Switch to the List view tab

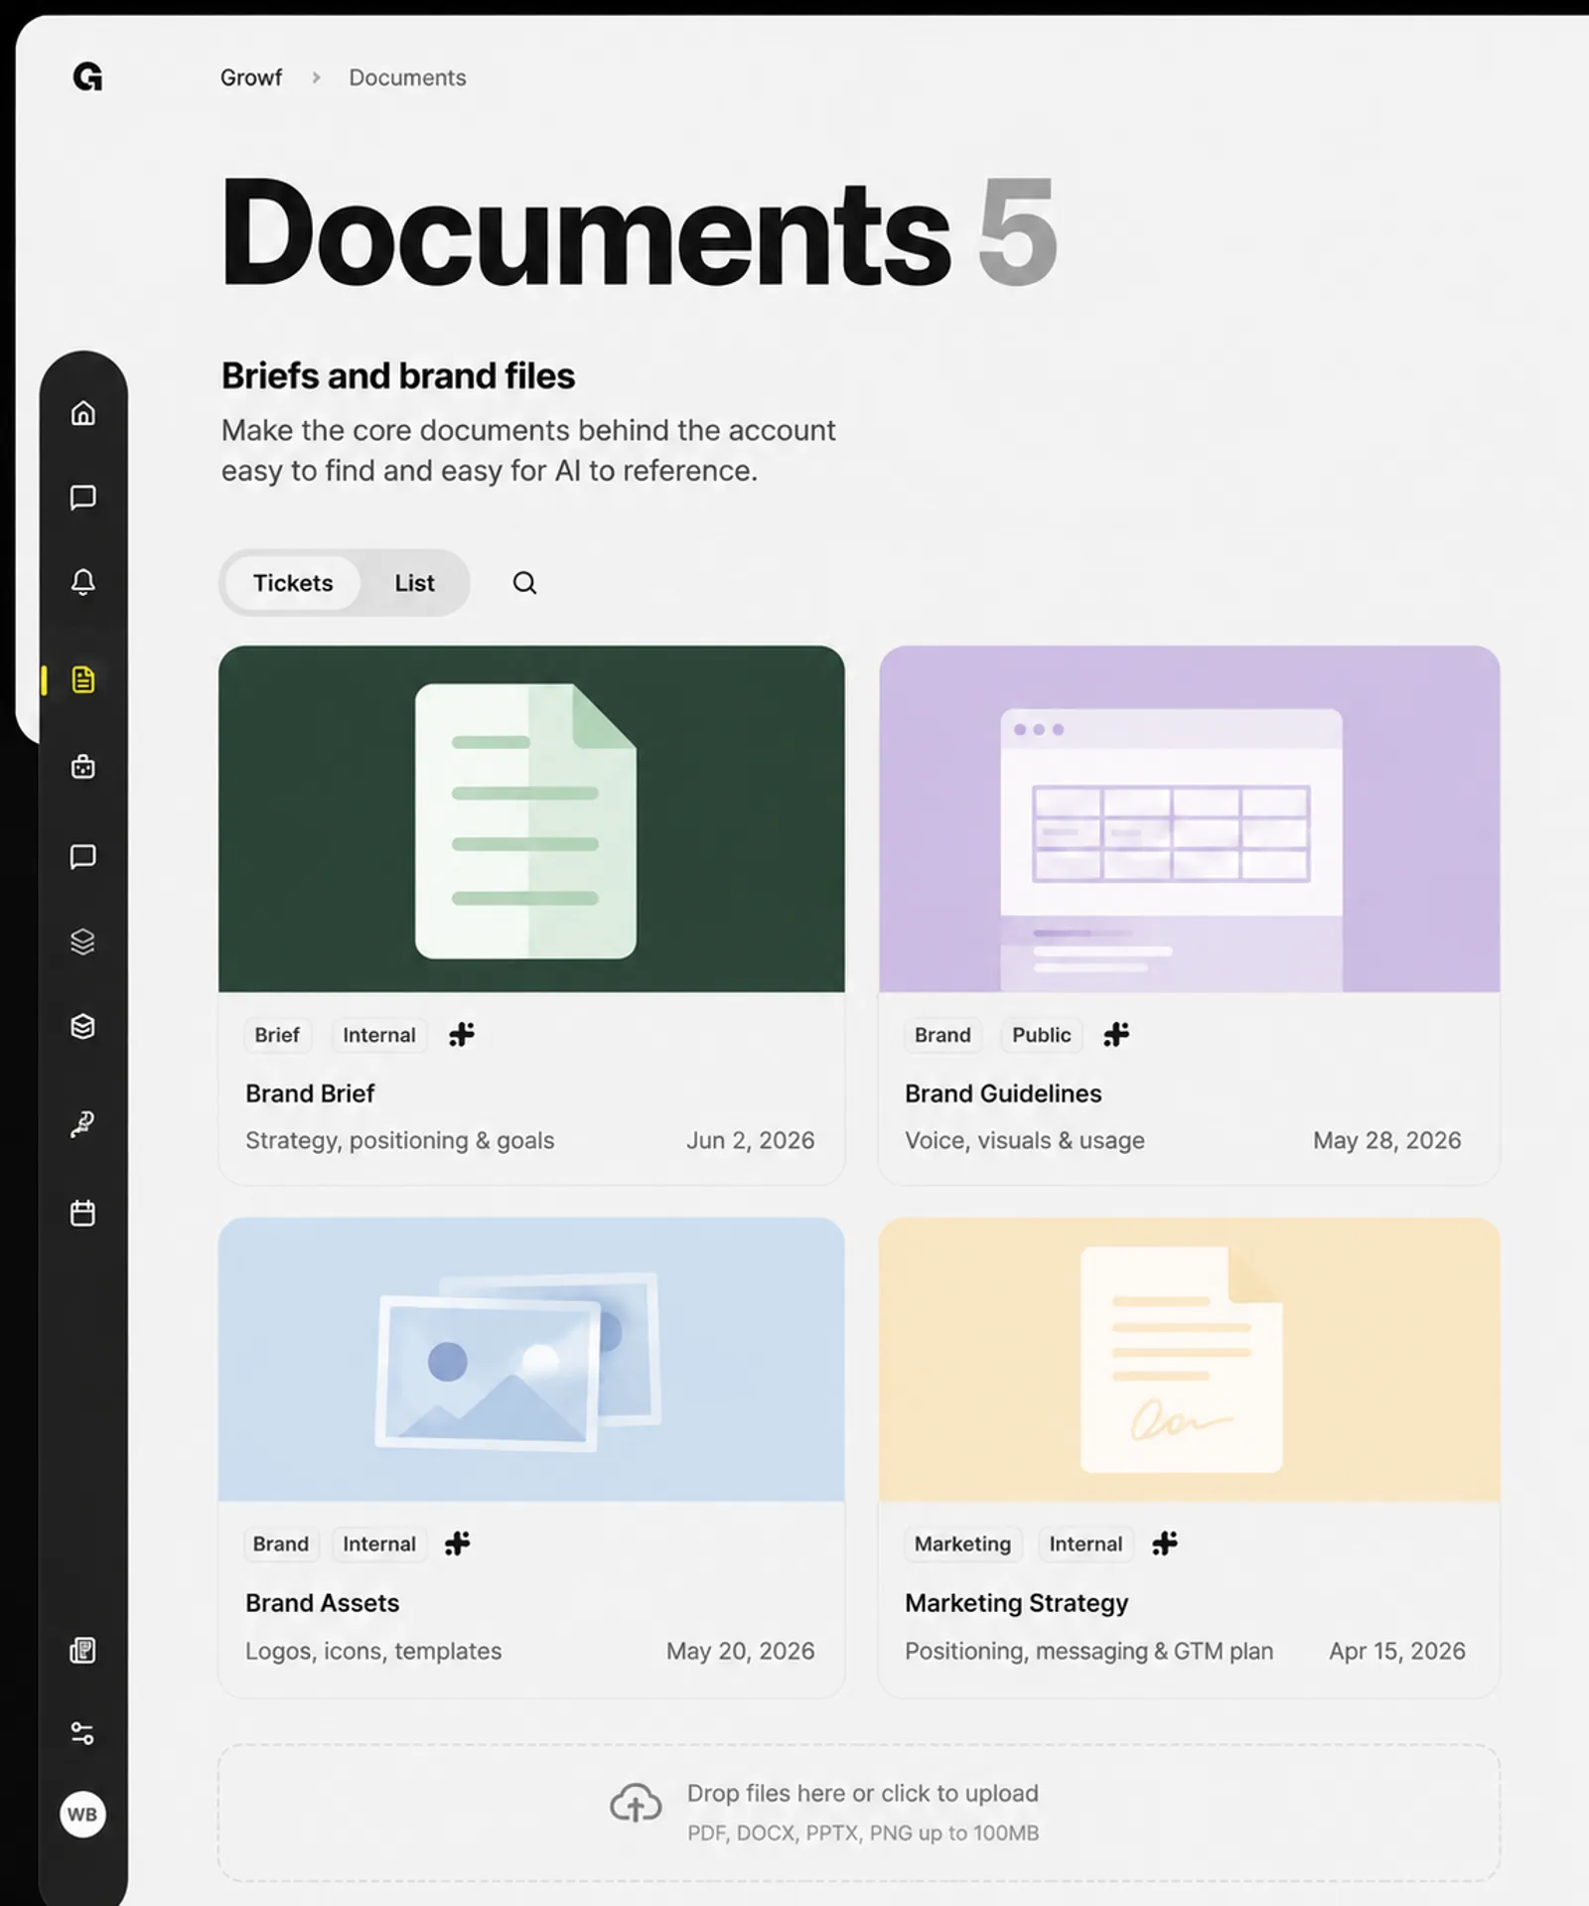point(414,583)
